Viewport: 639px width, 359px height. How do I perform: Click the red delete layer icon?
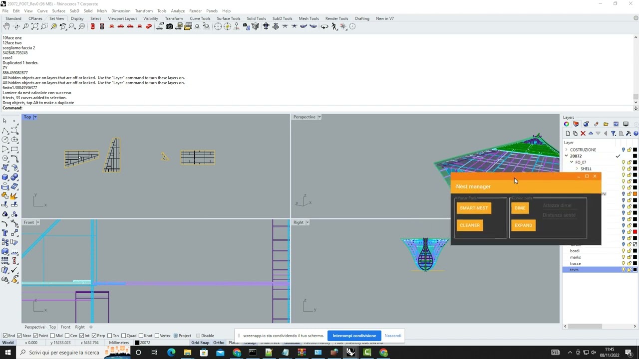(x=583, y=134)
